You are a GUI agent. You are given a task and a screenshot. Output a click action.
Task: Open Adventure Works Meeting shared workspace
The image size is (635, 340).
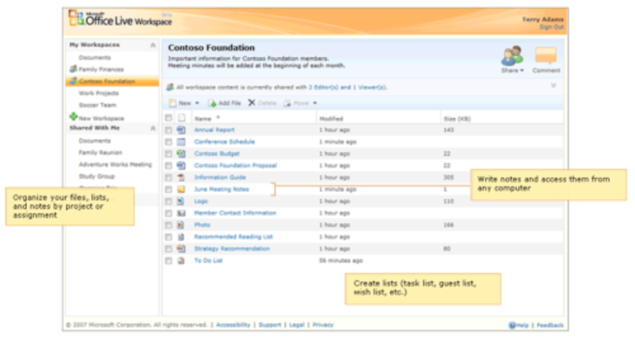pyautogui.click(x=116, y=164)
